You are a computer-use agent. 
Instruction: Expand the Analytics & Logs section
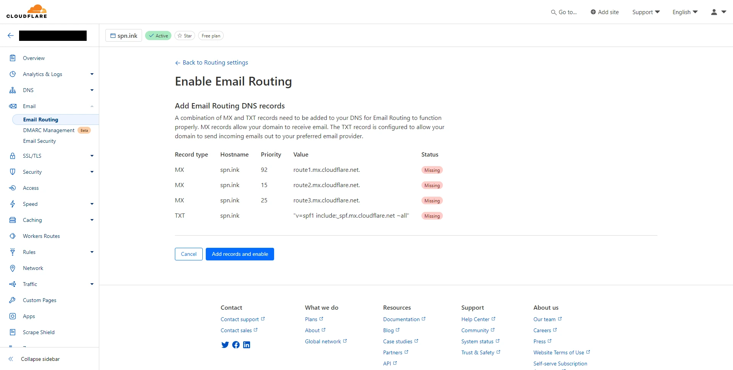pos(92,74)
